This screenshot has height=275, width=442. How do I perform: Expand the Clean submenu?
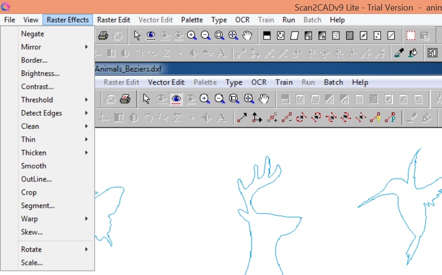point(54,126)
